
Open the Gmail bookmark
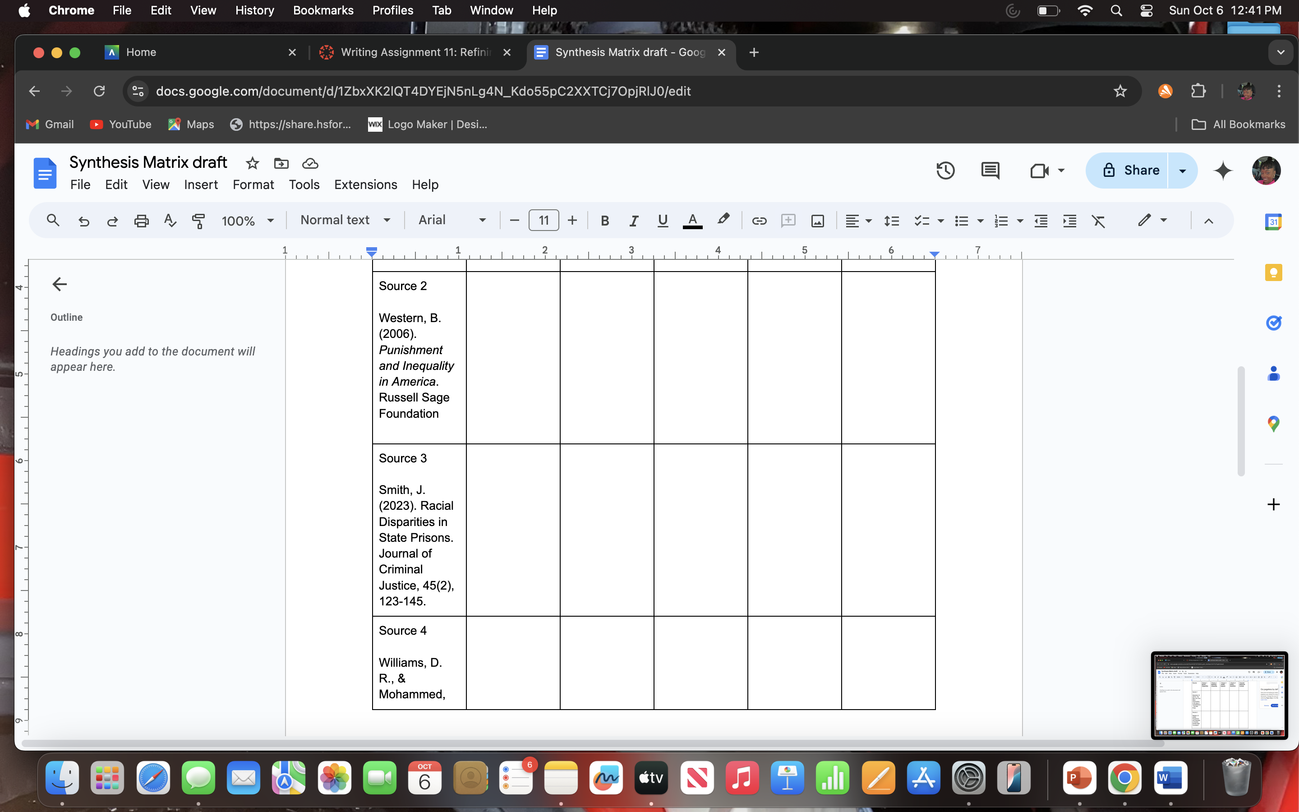[x=49, y=124]
